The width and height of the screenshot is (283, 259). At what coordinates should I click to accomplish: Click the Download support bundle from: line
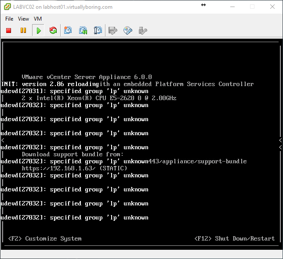coord(73,154)
